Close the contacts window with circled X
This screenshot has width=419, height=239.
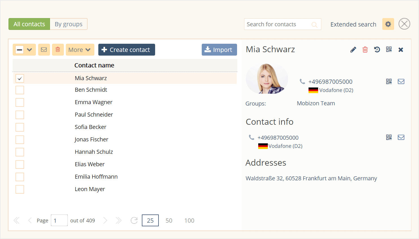point(404,24)
